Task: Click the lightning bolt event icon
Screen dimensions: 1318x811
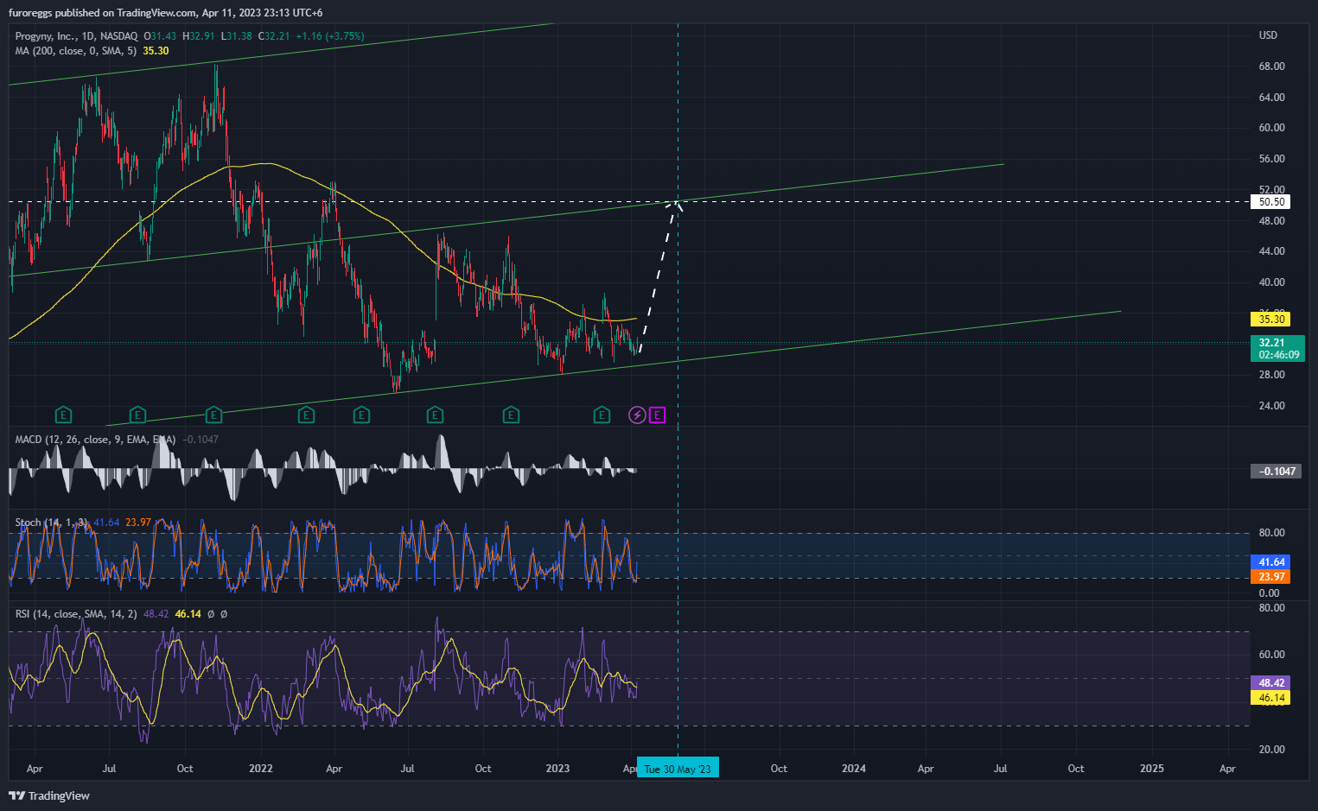Action: (x=637, y=415)
